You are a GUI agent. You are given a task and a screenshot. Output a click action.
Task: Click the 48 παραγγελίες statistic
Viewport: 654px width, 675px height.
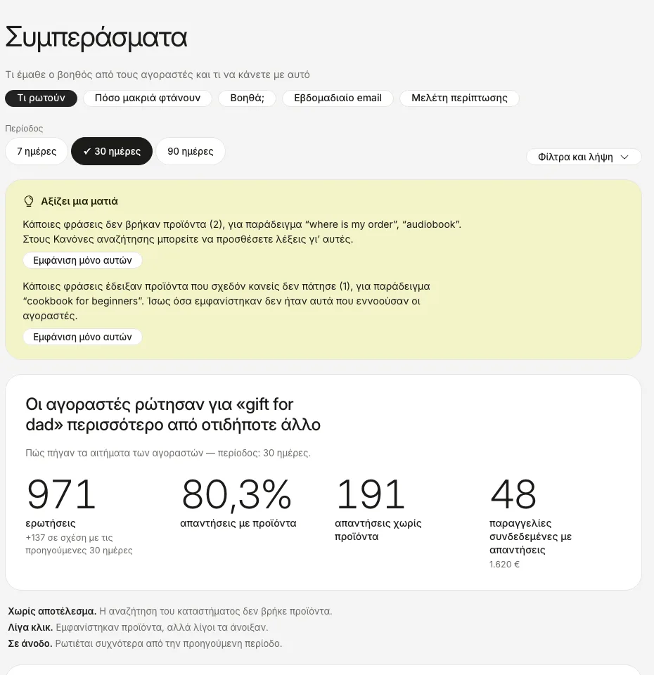(x=530, y=523)
